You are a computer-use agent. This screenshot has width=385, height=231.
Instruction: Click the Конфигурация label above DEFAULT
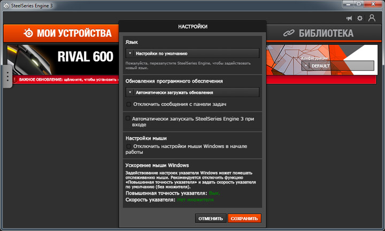314,58
